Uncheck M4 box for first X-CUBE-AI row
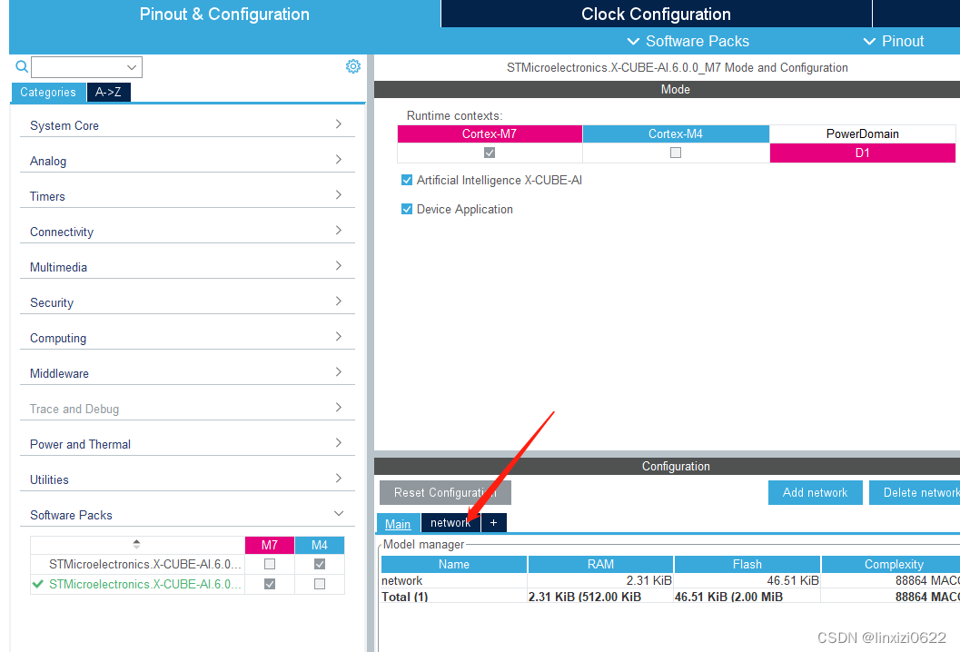This screenshot has height=652, width=960. pyautogui.click(x=319, y=564)
